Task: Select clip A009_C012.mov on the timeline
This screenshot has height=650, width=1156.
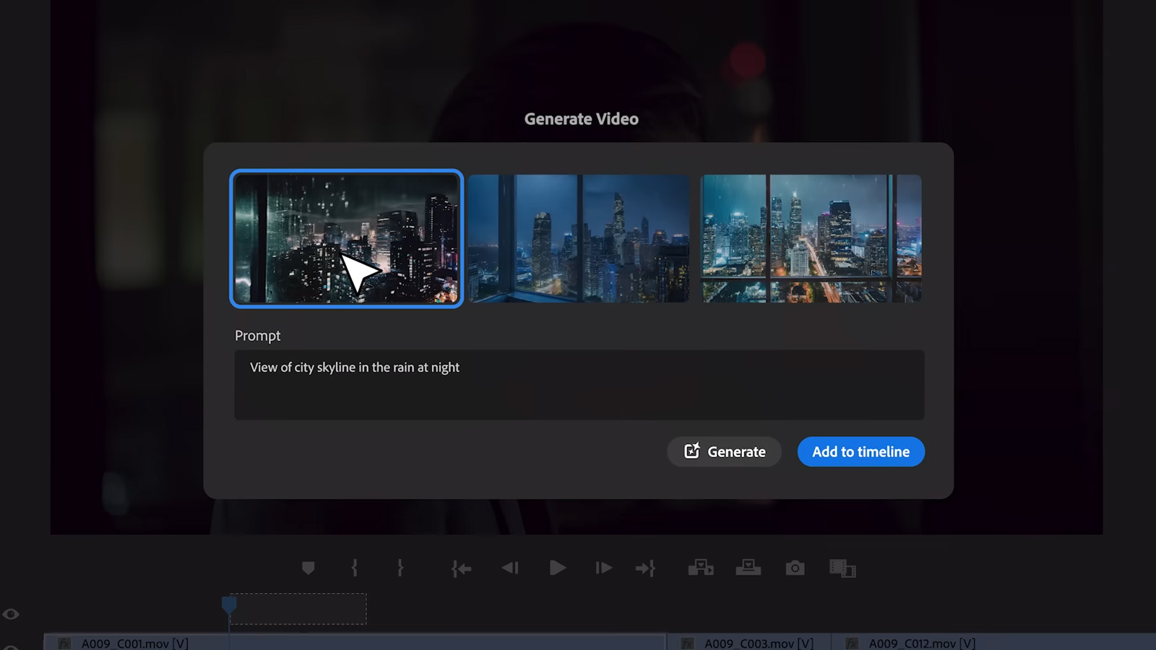Action: coord(994,642)
